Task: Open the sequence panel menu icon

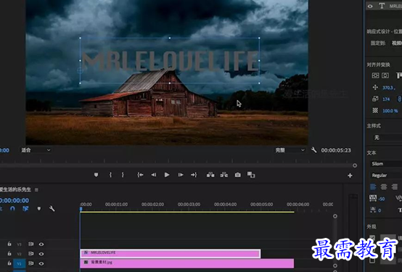Action: coord(37,190)
